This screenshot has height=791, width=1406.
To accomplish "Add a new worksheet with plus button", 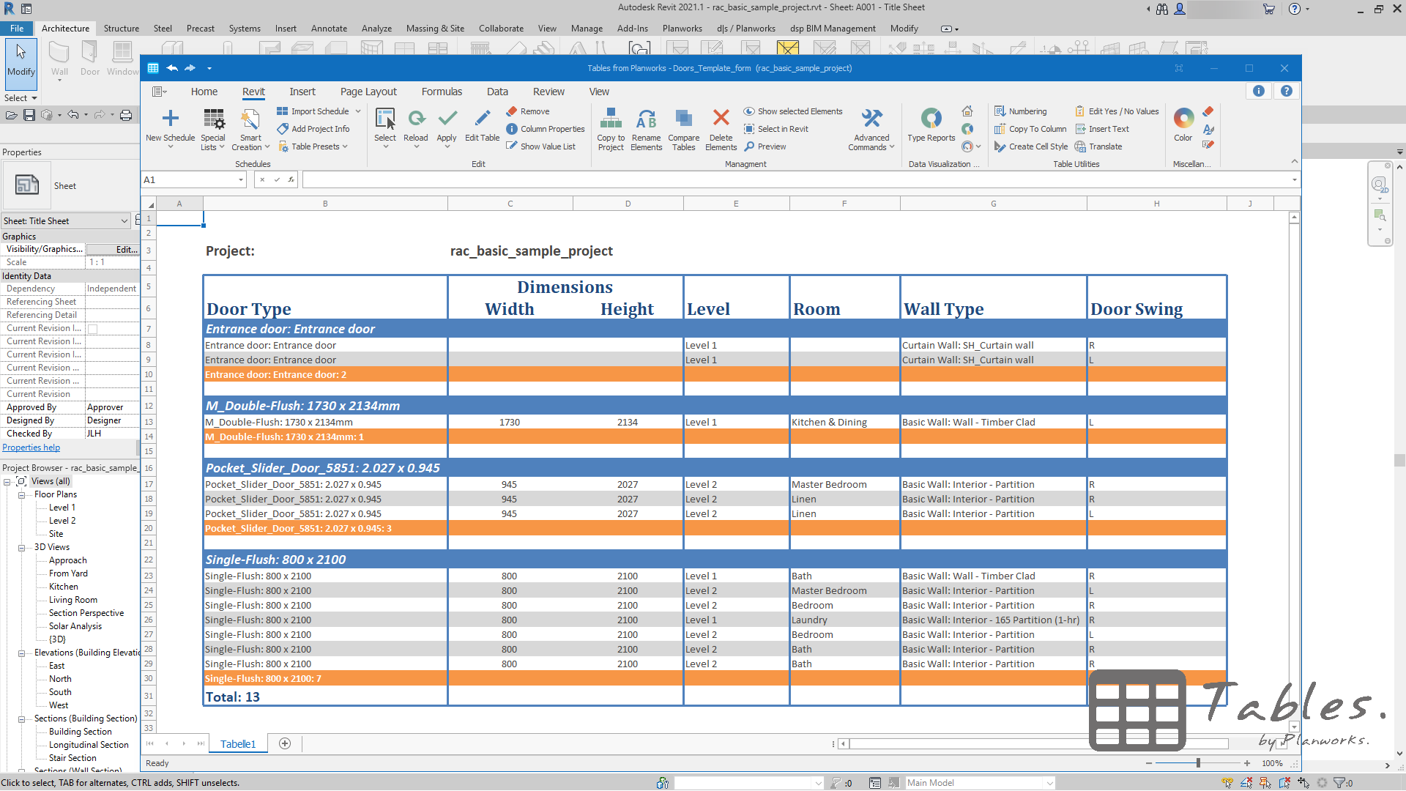I will (284, 743).
